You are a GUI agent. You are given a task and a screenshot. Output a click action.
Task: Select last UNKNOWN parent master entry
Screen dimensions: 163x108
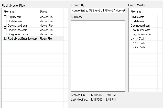pos(138,47)
